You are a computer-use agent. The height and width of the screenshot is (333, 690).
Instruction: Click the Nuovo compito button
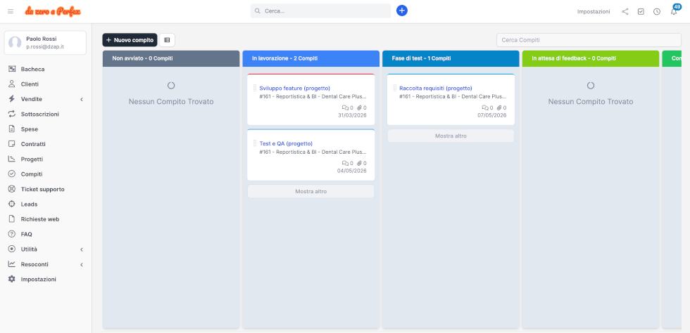[x=130, y=40]
